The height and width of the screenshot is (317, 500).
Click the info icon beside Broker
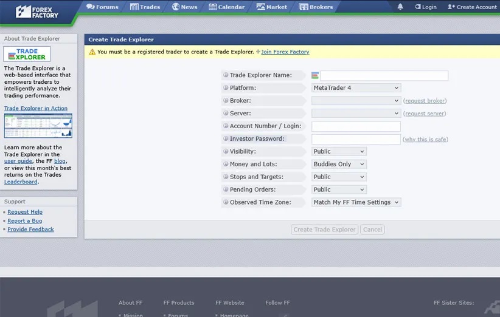point(226,101)
